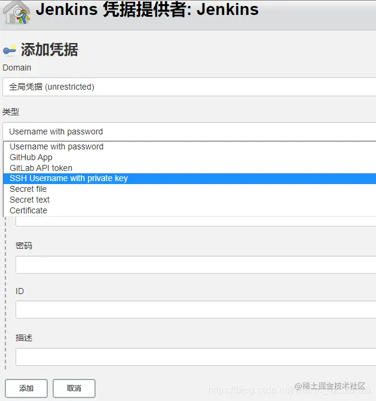Screen dimensions: 376x401
Task: Click the ID label text
Action: tap(20, 291)
